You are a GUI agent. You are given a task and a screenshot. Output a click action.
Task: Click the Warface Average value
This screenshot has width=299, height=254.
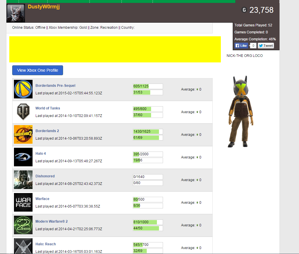pyautogui.click(x=191, y=203)
